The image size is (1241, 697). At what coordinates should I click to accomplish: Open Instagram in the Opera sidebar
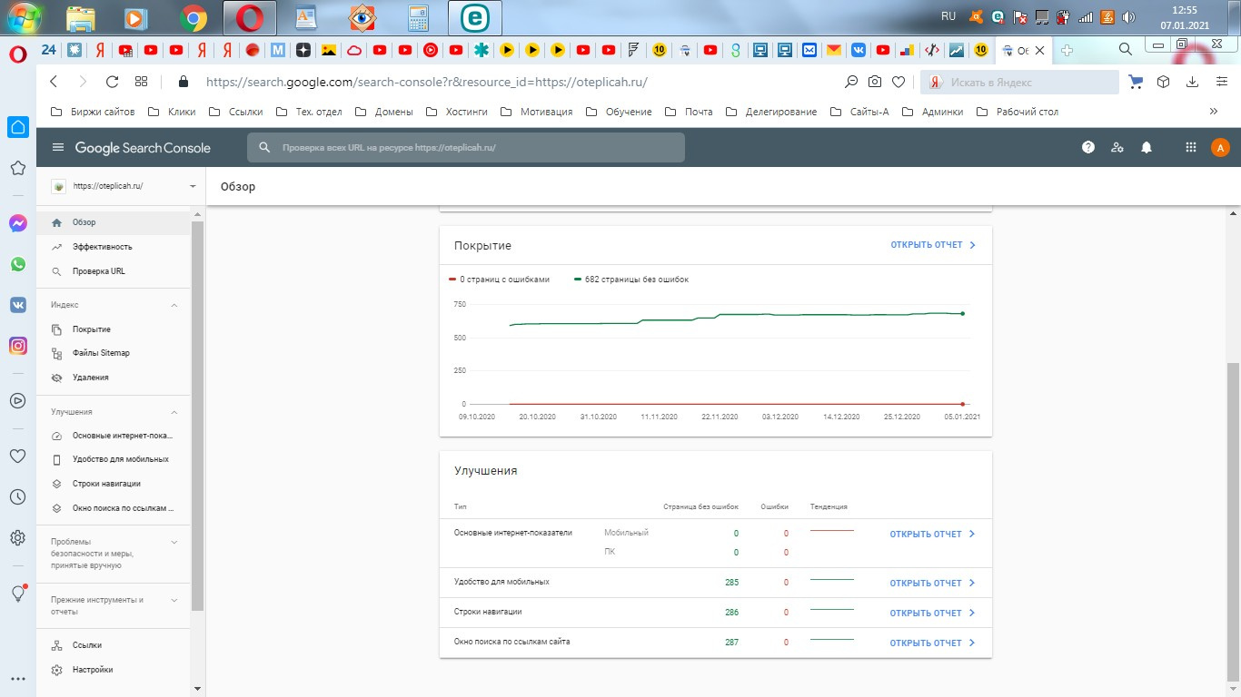pyautogui.click(x=17, y=346)
